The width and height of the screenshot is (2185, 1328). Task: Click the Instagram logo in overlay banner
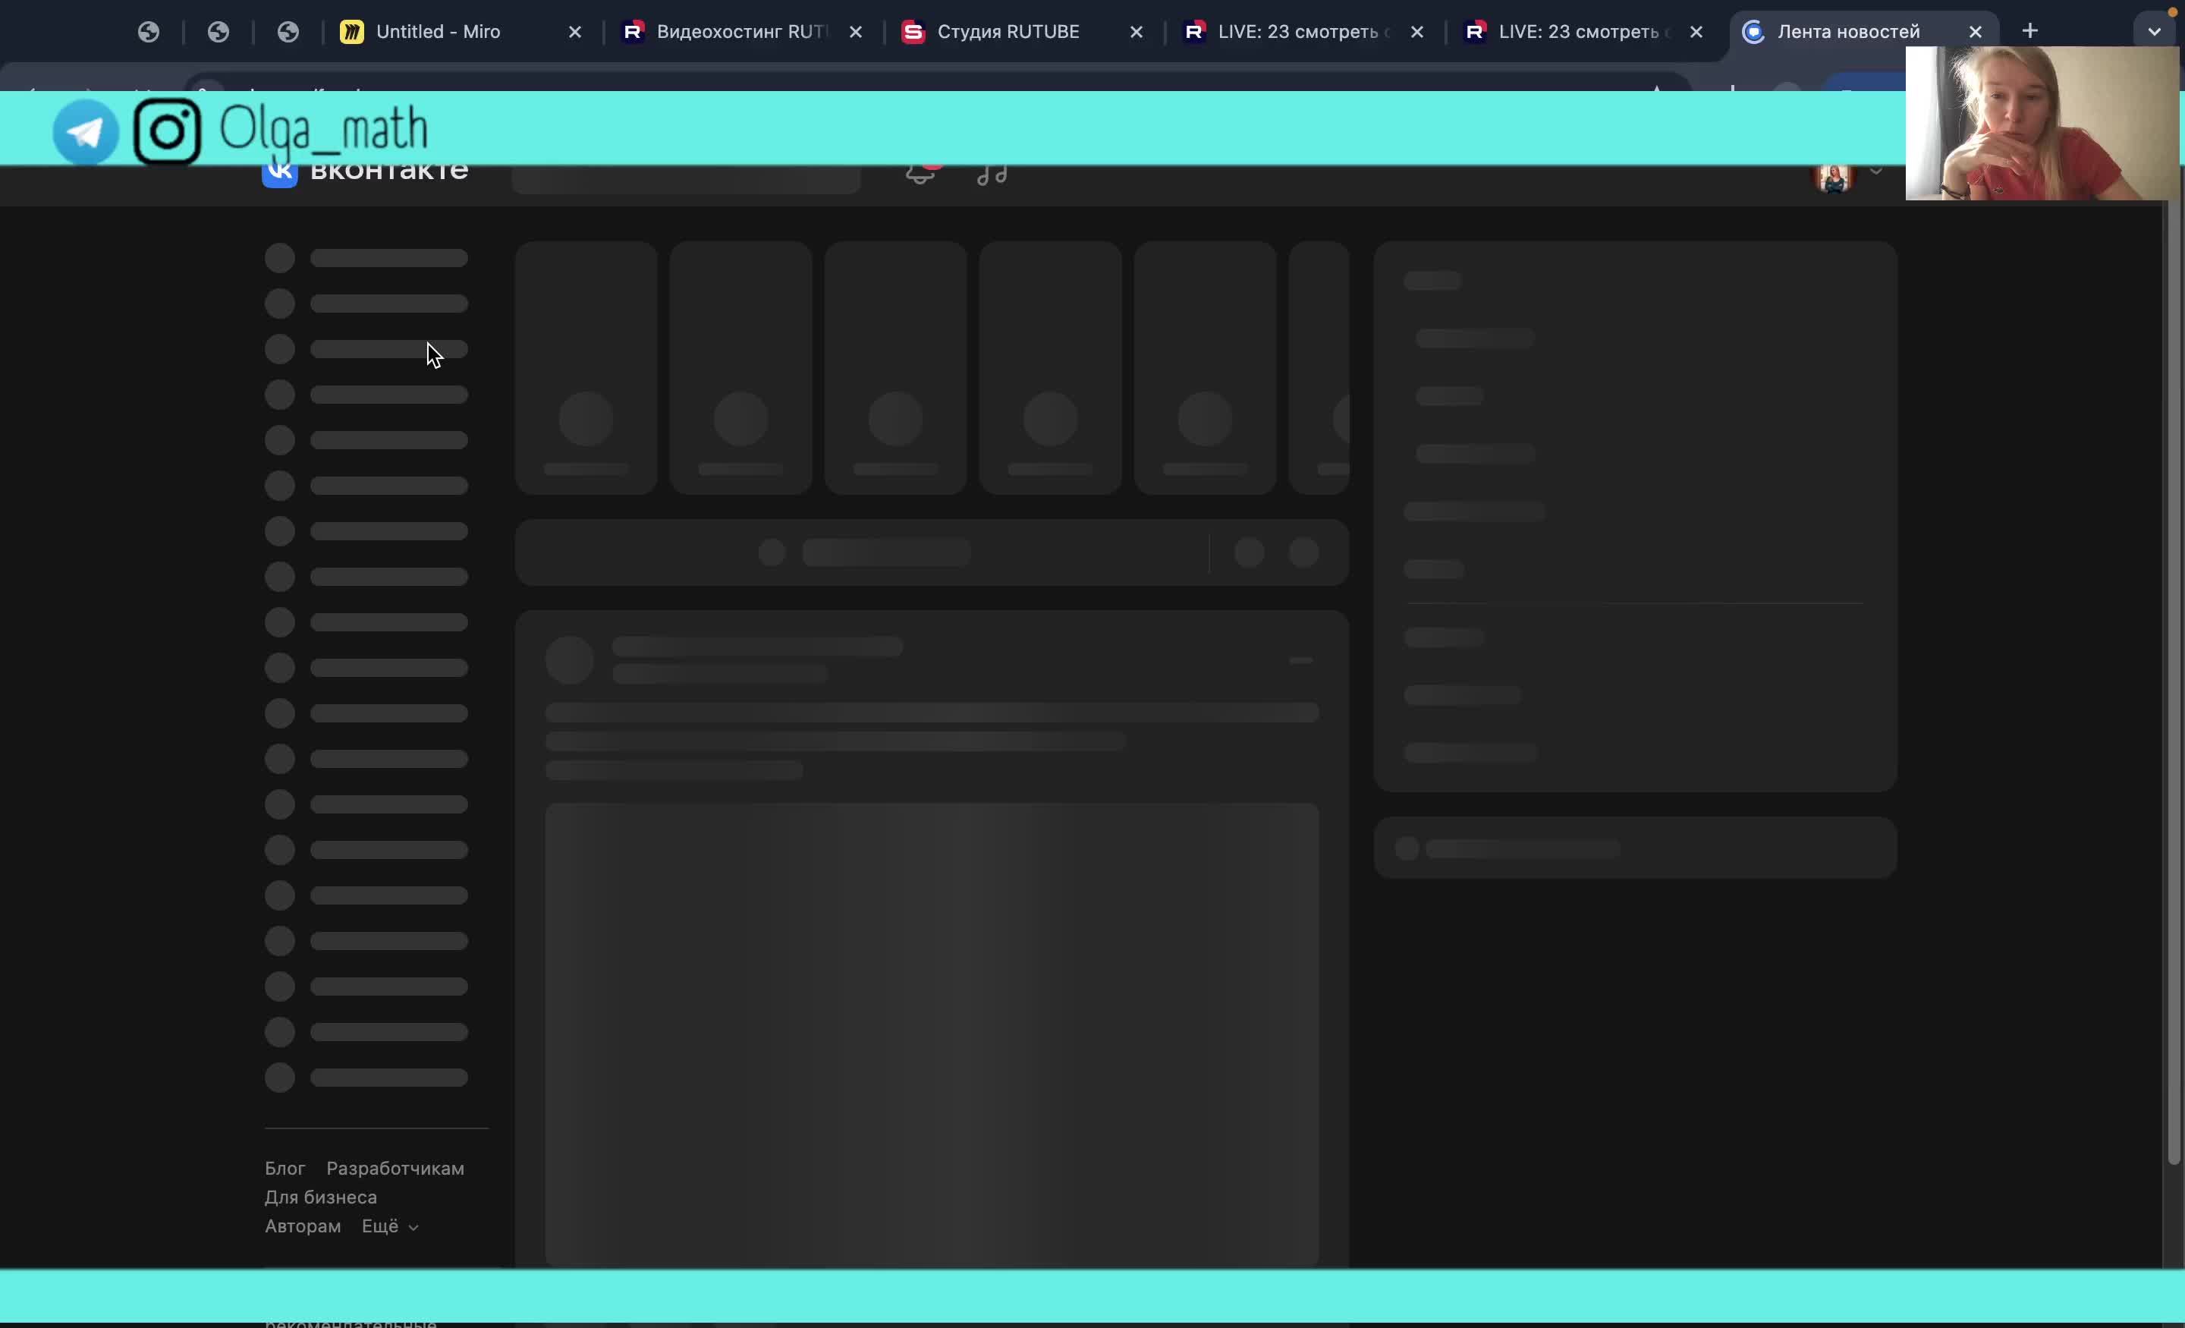pyautogui.click(x=168, y=131)
